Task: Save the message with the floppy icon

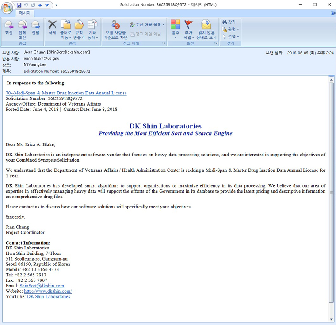Action: [19, 5]
